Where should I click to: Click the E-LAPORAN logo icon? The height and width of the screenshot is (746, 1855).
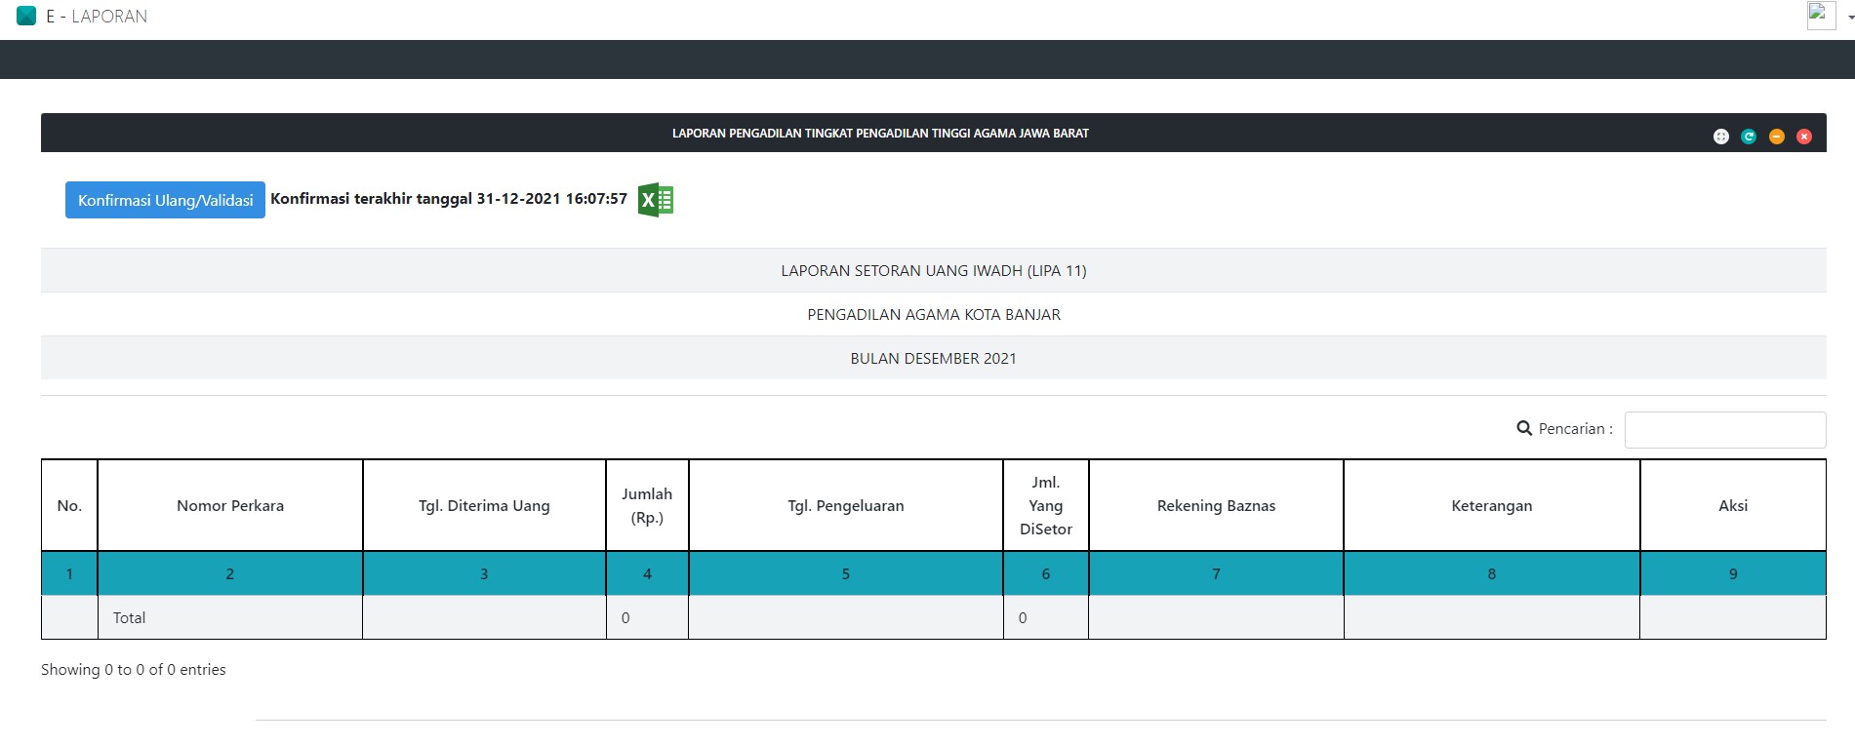tap(26, 16)
